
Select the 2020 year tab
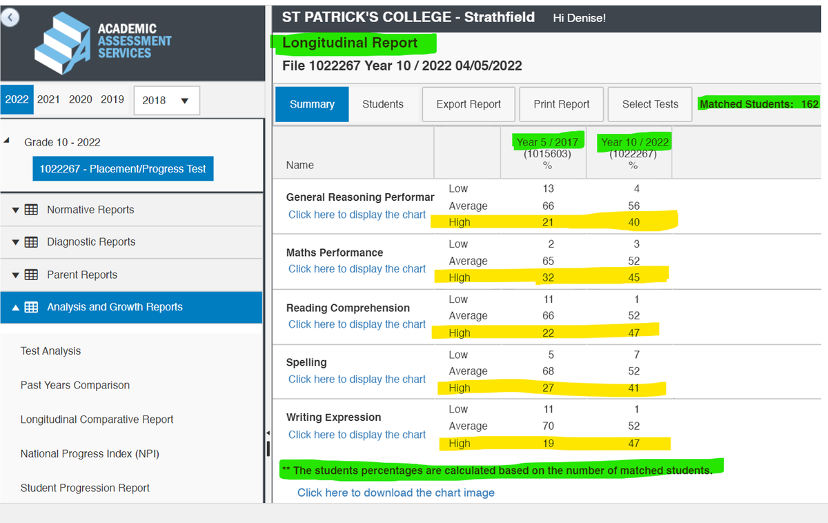(x=81, y=99)
